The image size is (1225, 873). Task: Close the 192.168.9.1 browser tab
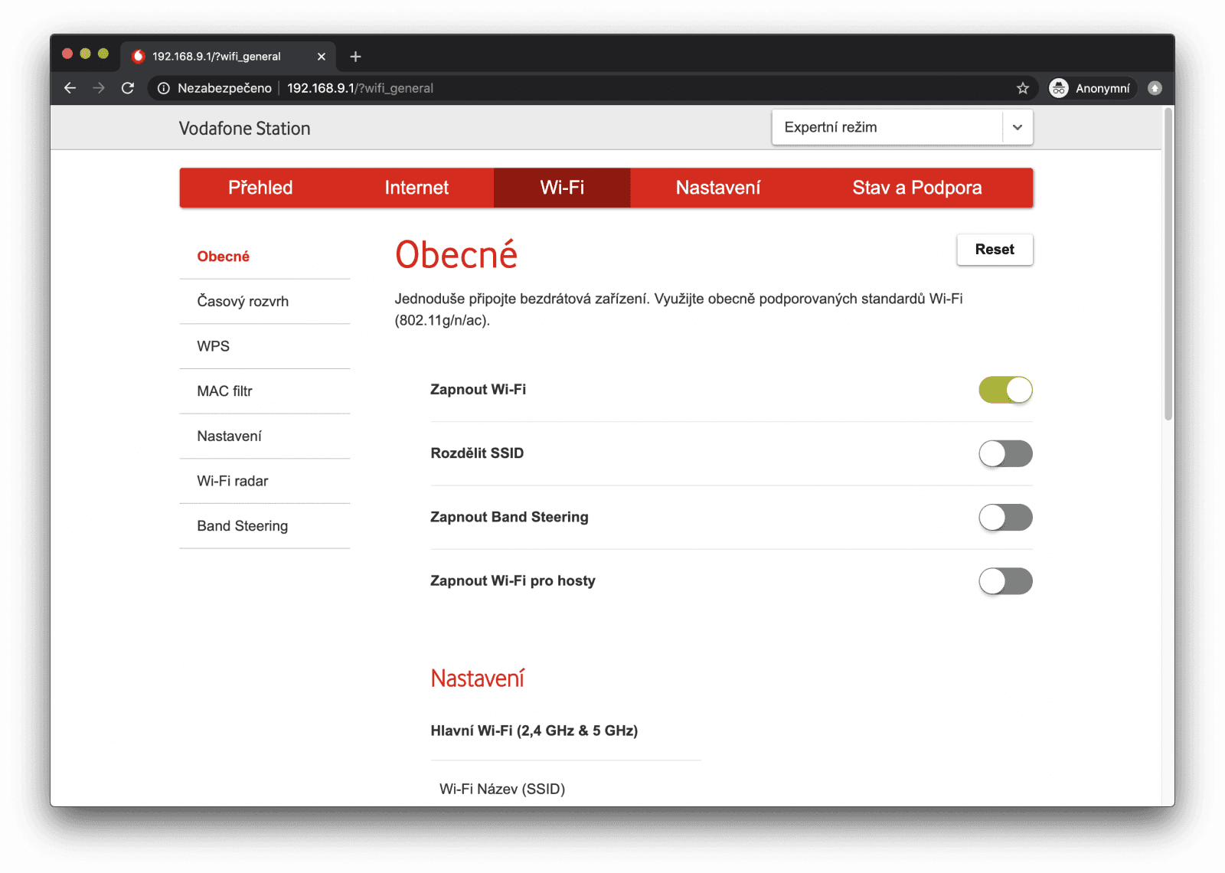coord(322,57)
